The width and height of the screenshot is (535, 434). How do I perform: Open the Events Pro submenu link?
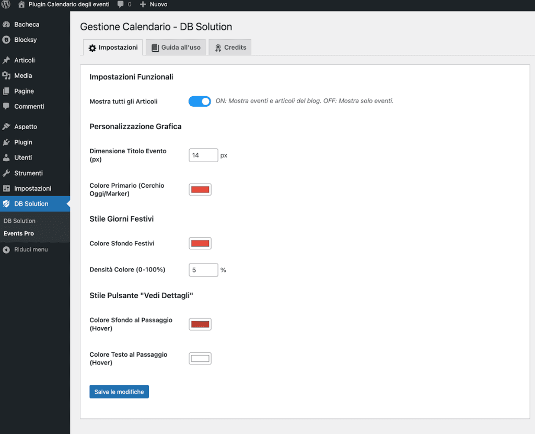[19, 234]
